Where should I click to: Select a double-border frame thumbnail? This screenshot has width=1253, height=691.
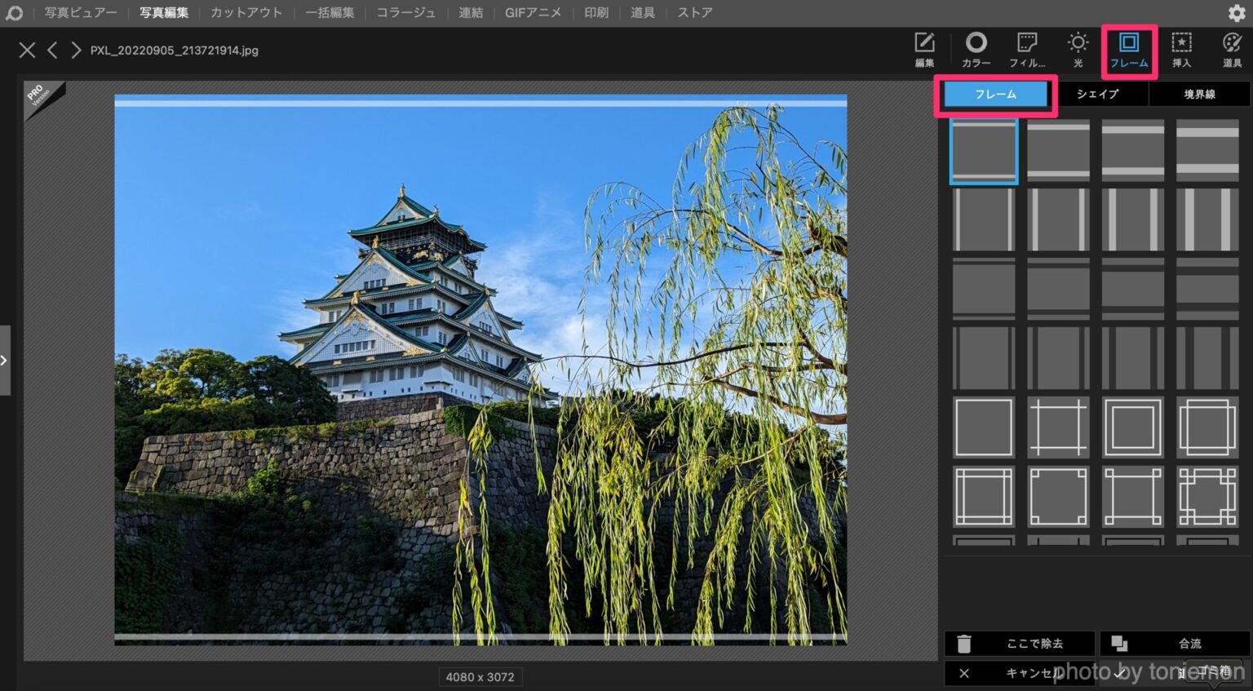point(1131,427)
